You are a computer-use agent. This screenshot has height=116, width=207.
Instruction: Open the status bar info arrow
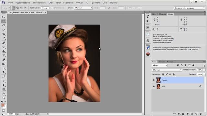coord(48,114)
